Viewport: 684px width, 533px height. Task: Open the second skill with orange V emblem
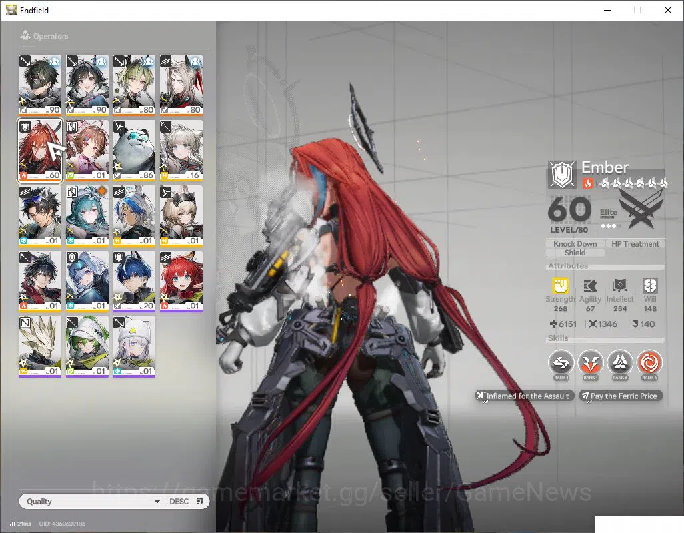click(x=590, y=364)
